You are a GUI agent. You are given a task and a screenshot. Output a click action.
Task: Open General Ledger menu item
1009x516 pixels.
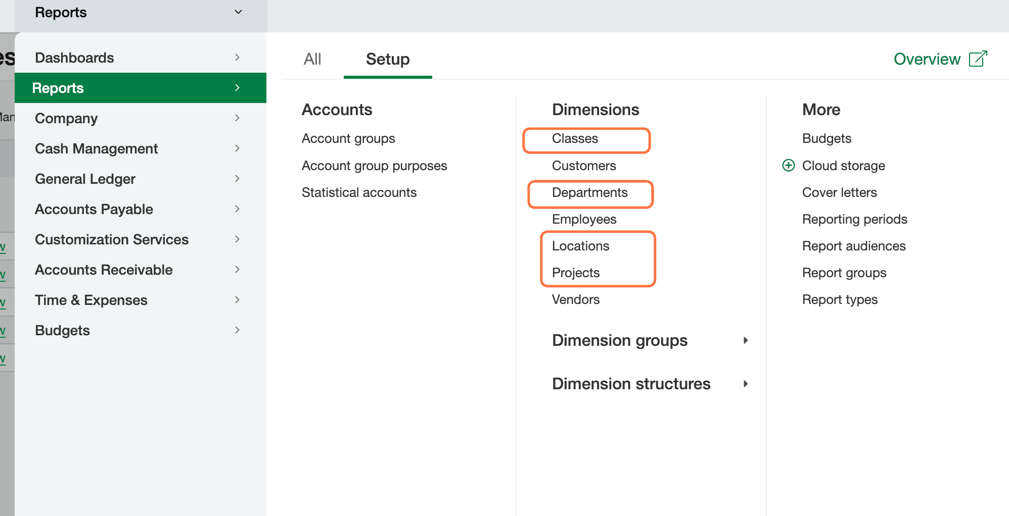(x=141, y=179)
